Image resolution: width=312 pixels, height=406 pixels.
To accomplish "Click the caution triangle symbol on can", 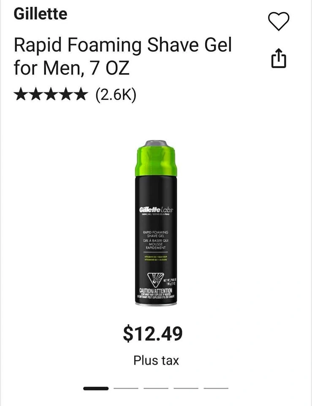I will tap(155, 280).
